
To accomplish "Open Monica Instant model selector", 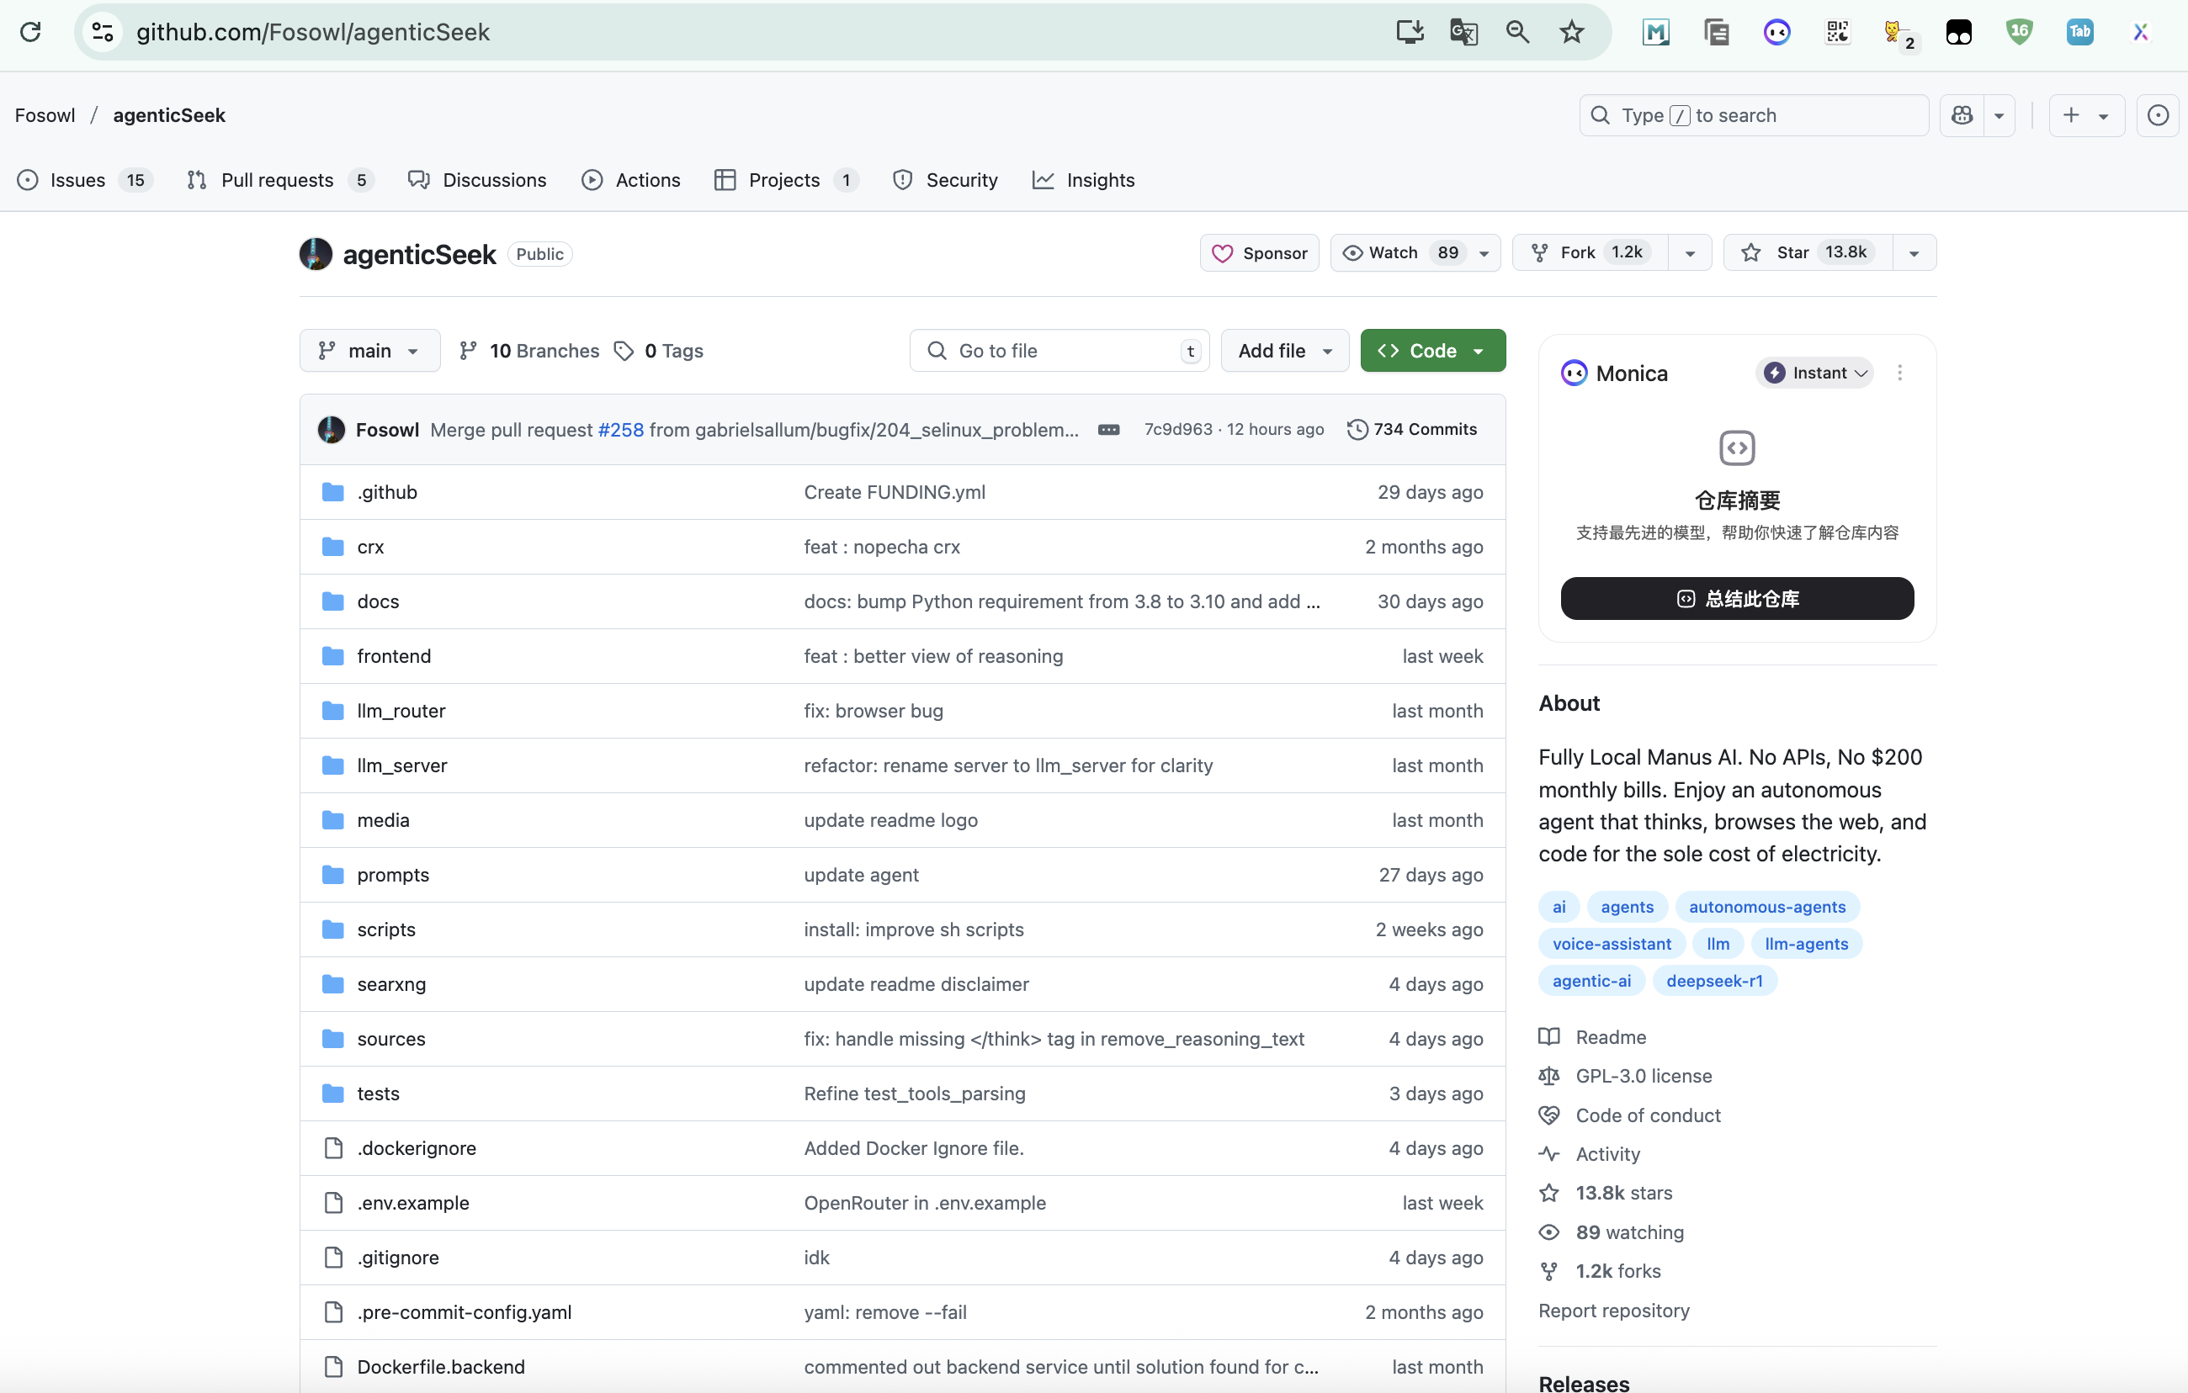I will 1814,373.
